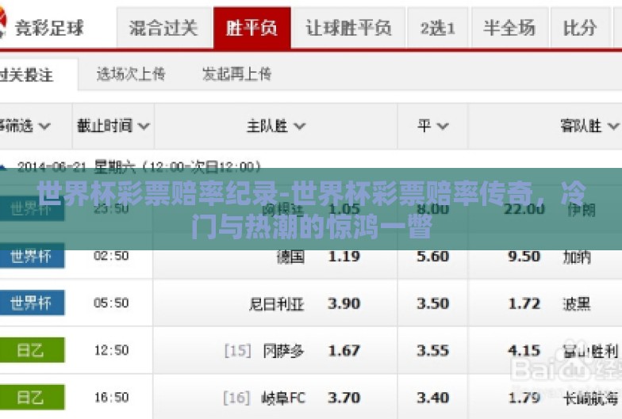
Task: Select 波黑 away win odds 1.72
Action: tap(524, 304)
